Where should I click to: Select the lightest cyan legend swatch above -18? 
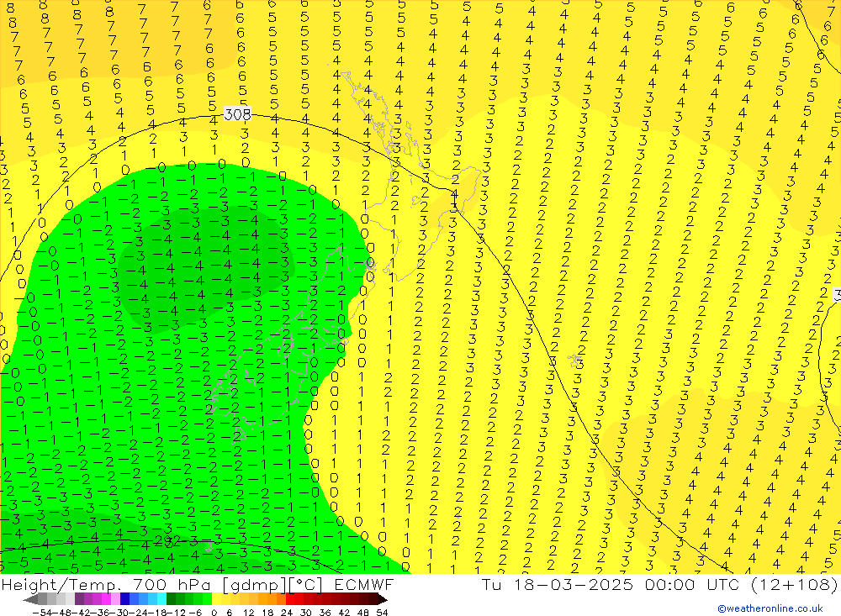161,599
